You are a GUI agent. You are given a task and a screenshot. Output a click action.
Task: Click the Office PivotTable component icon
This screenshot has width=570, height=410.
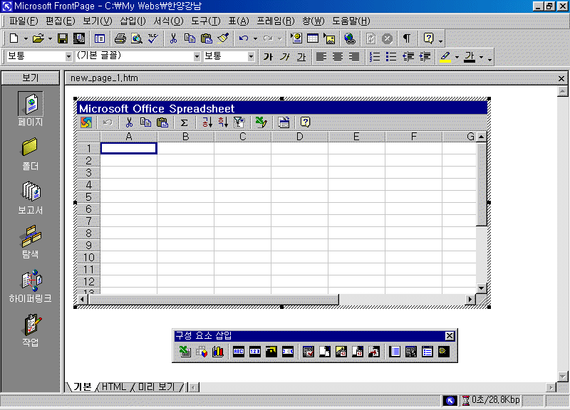202,352
